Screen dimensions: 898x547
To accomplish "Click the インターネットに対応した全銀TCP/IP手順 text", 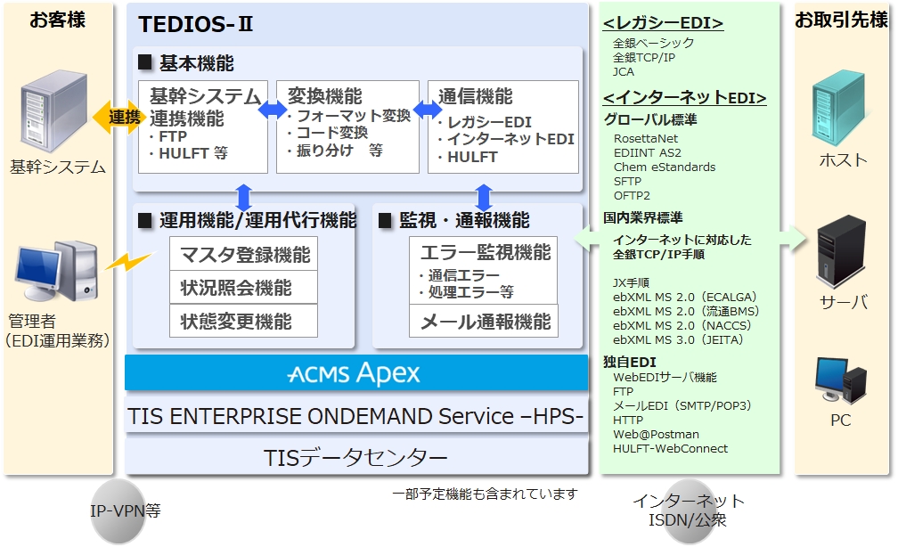I will [x=682, y=247].
